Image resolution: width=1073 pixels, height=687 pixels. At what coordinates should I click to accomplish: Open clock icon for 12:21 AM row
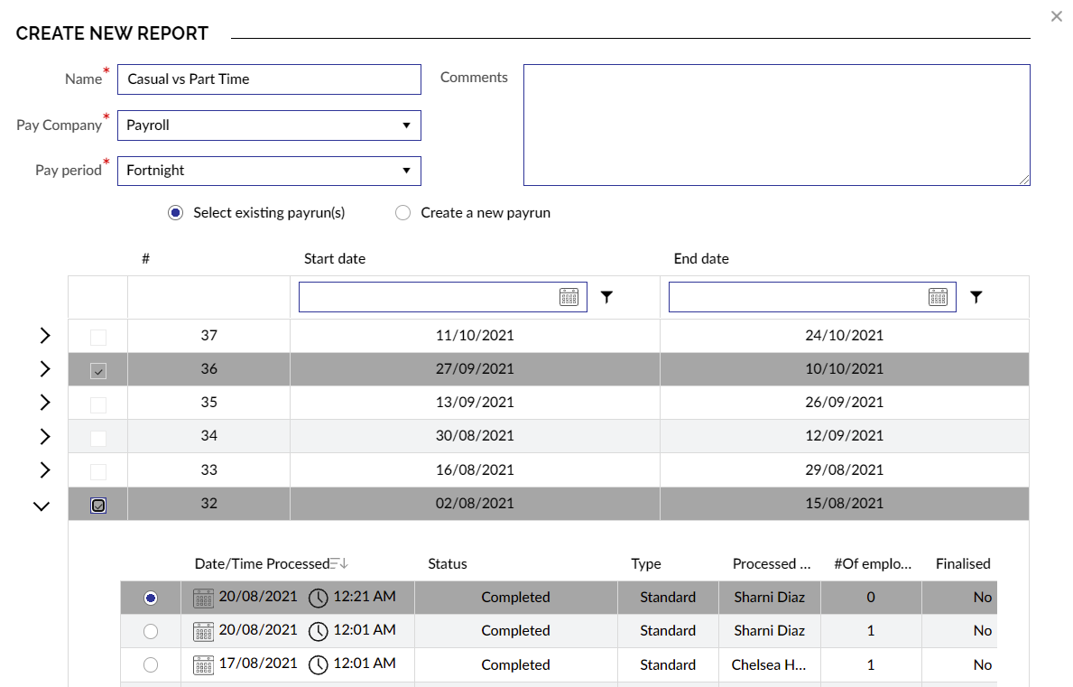[319, 598]
